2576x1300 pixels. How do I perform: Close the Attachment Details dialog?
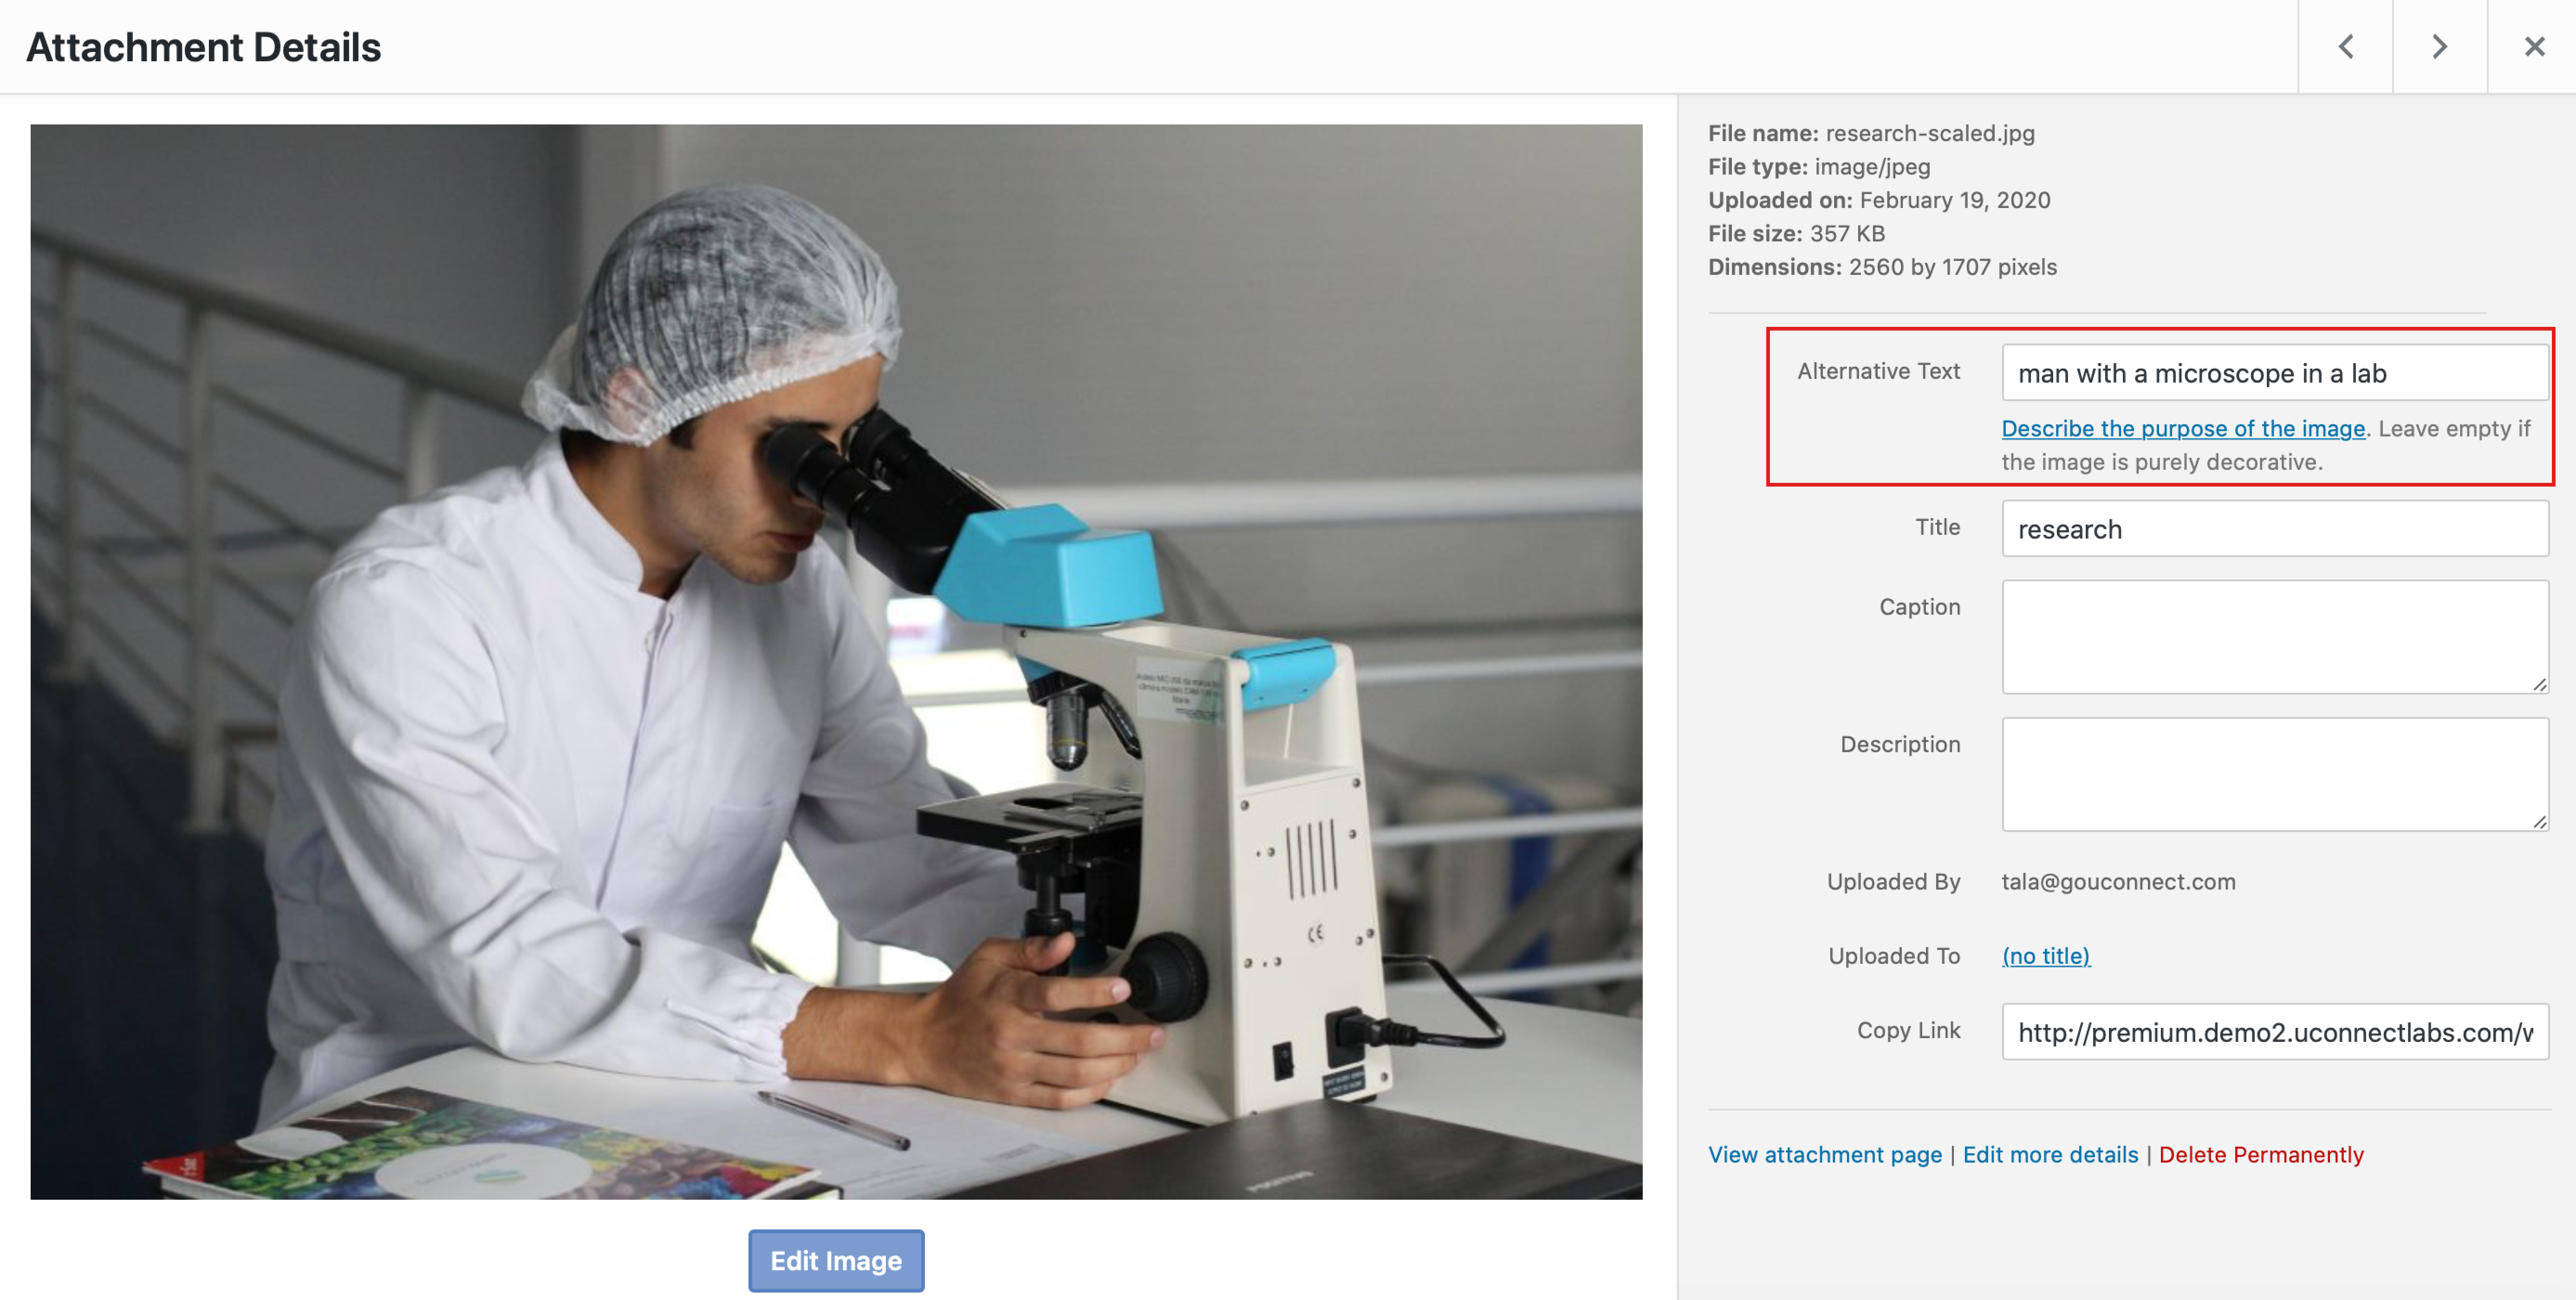[x=2533, y=47]
